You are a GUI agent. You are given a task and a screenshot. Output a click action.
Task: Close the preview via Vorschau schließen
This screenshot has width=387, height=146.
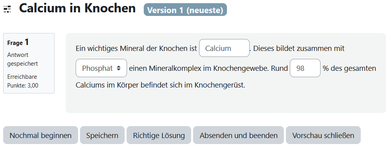point(323,135)
